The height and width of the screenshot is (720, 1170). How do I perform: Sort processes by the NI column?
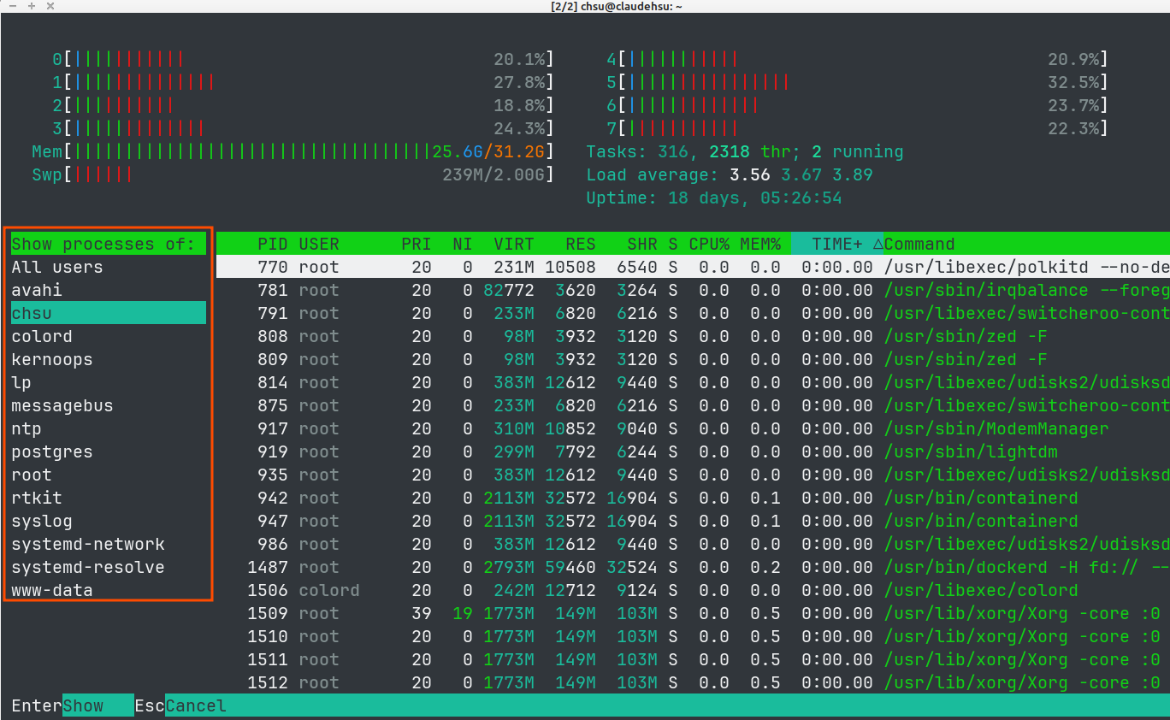pos(463,244)
